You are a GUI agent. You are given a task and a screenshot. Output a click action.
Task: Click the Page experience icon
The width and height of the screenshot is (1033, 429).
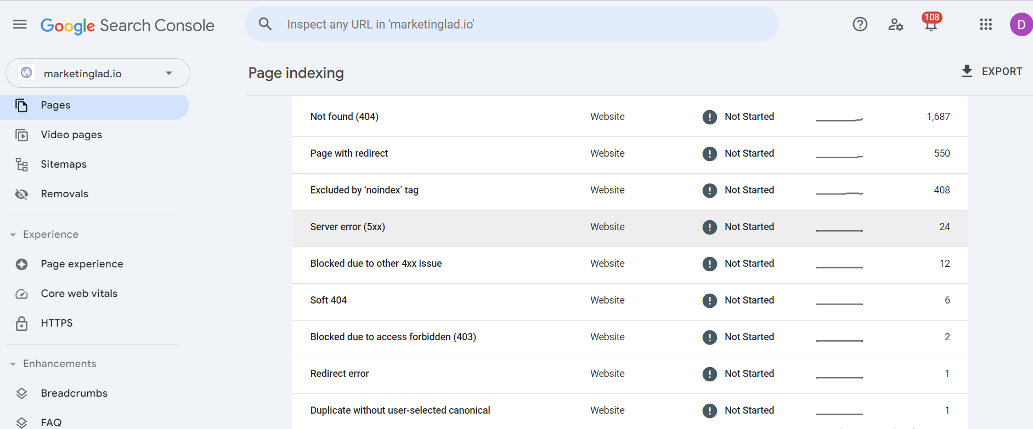click(21, 264)
